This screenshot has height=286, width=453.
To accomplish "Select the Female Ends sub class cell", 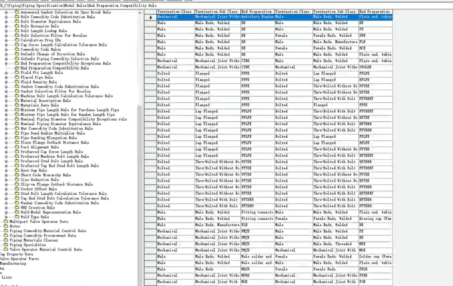I will pos(336,269).
